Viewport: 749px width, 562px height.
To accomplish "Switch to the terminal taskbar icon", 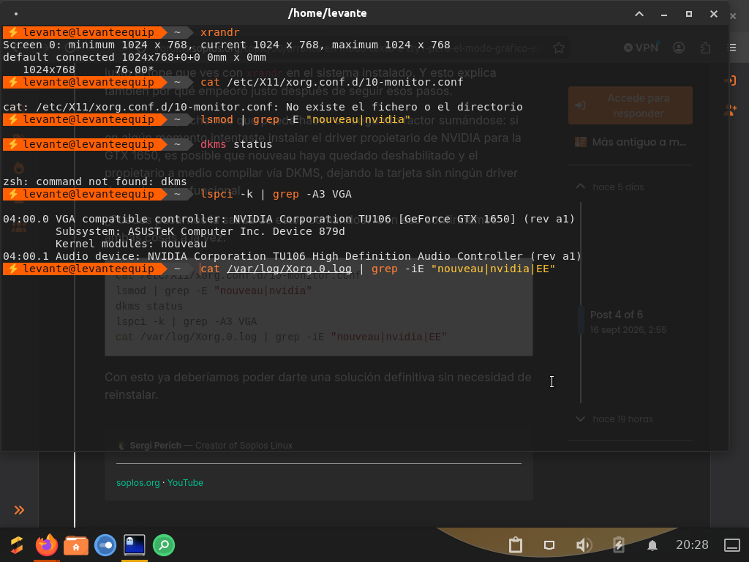I will (x=135, y=544).
